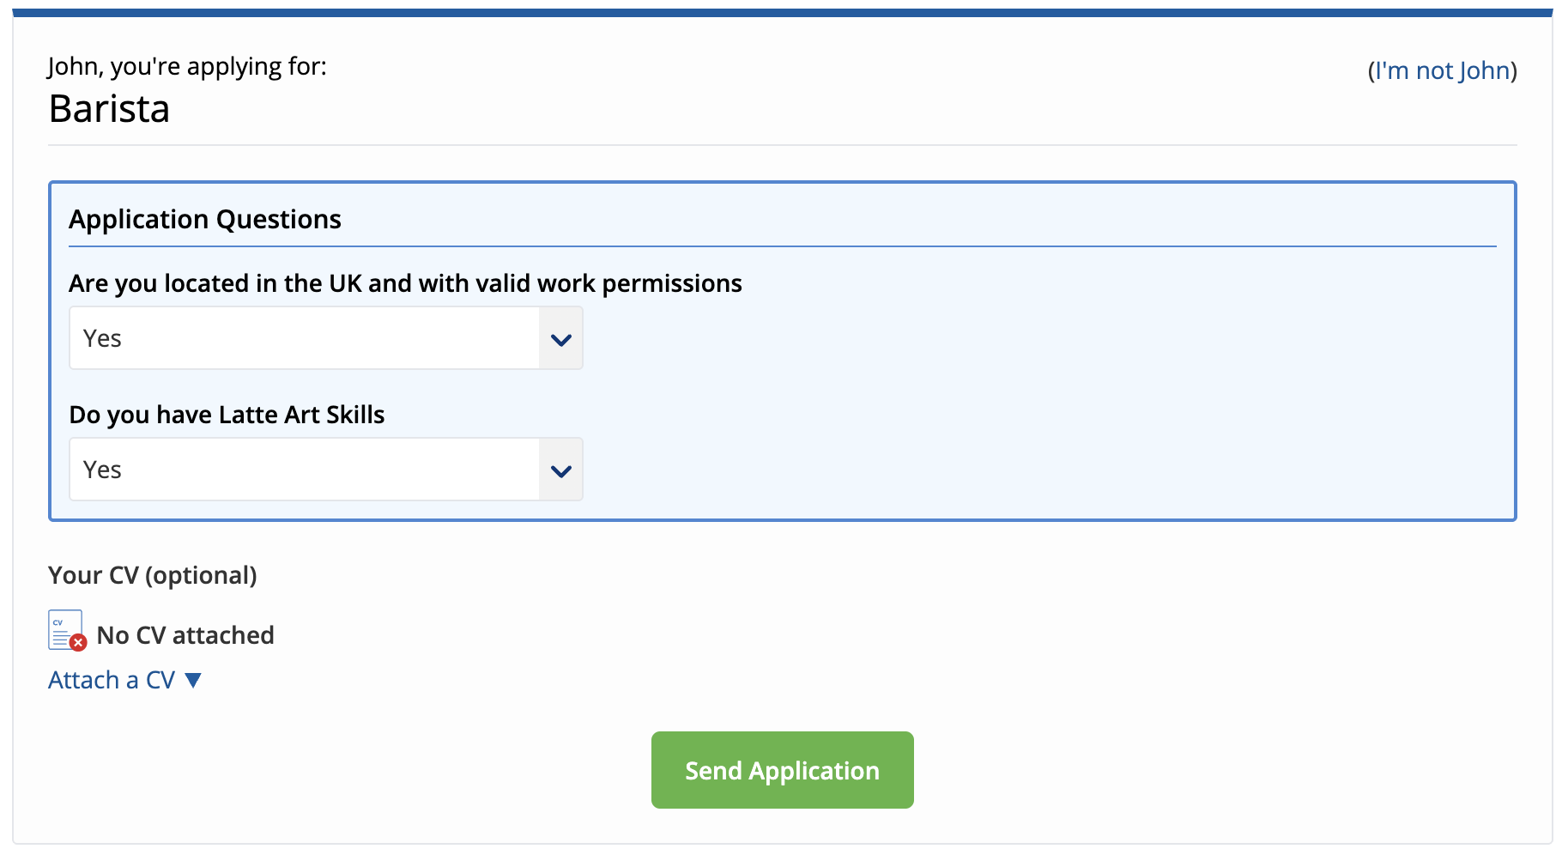Screen dimensions: 1562x855
Task: Click the "Application Questions" heading
Action: (205, 219)
